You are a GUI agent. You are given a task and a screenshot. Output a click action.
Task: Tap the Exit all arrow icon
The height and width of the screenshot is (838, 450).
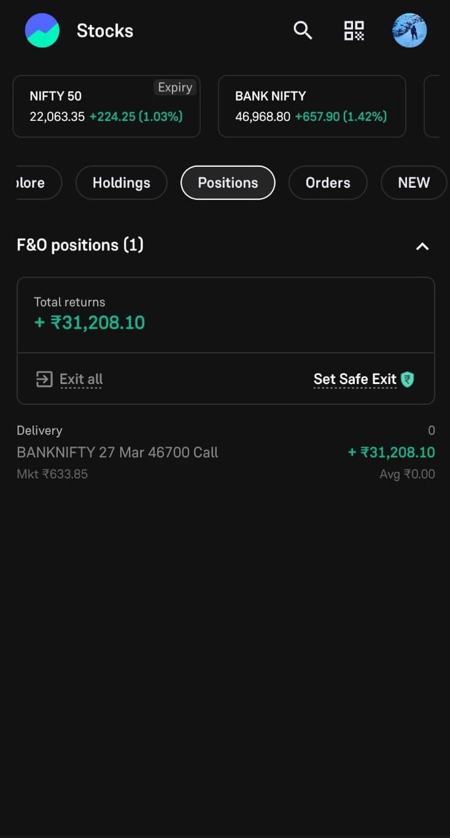click(44, 379)
